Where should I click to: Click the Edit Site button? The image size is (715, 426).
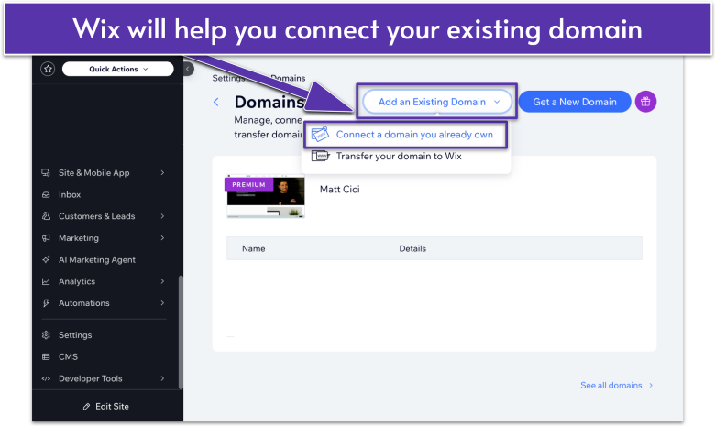point(106,406)
